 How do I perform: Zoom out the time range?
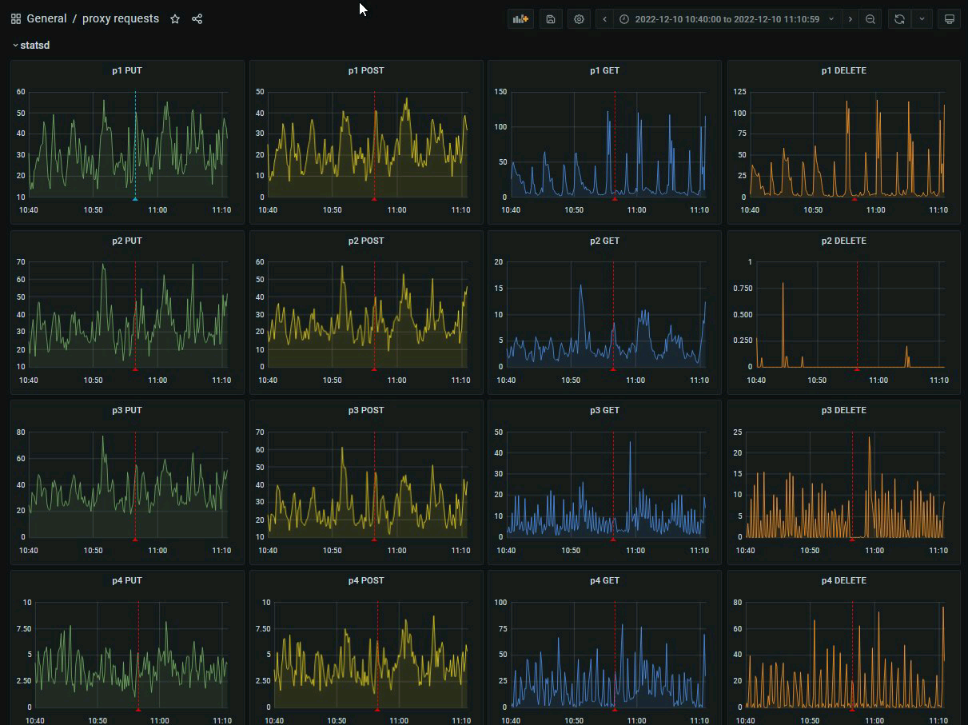870,19
